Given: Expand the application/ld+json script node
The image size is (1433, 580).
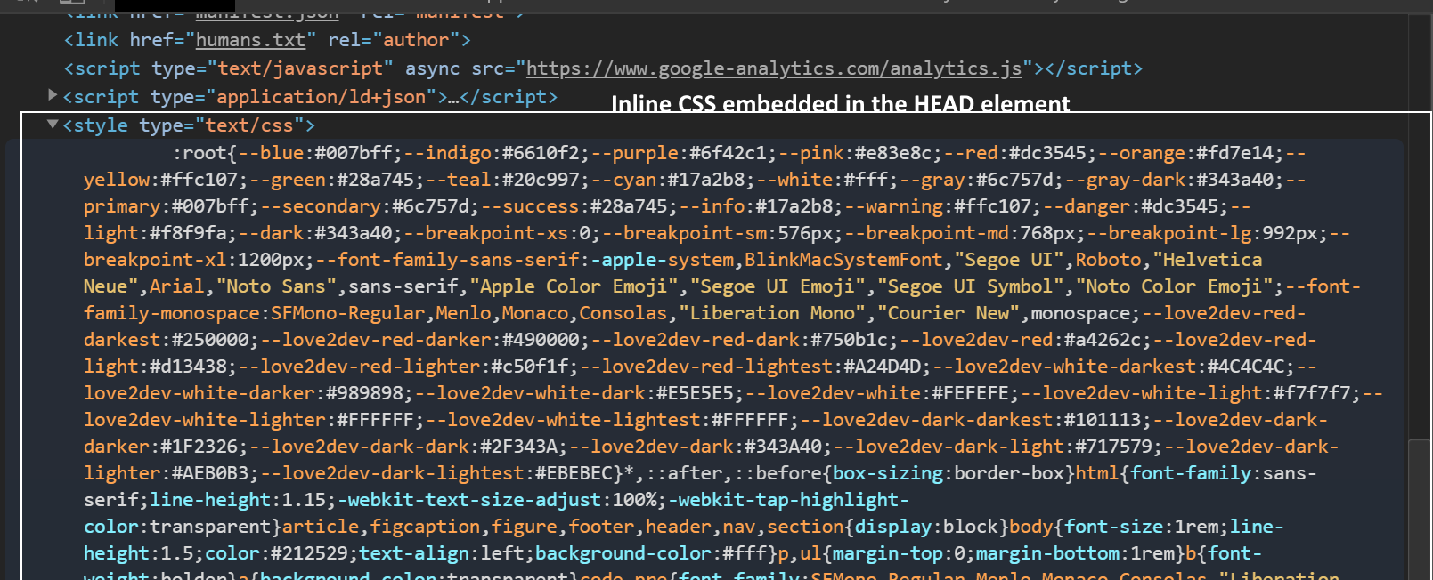Looking at the screenshot, I should pos(53,95).
